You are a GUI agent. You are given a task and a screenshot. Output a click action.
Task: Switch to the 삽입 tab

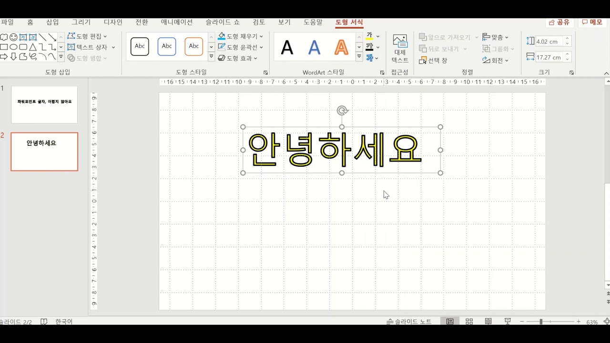click(x=52, y=22)
